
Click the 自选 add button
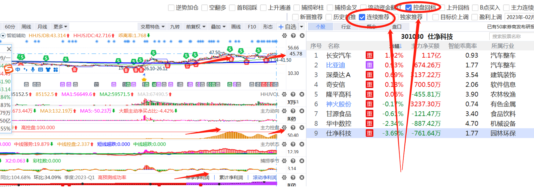[288, 27]
